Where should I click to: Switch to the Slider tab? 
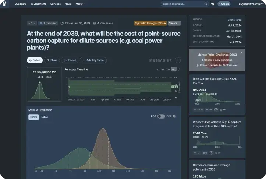[x=33, y=117]
